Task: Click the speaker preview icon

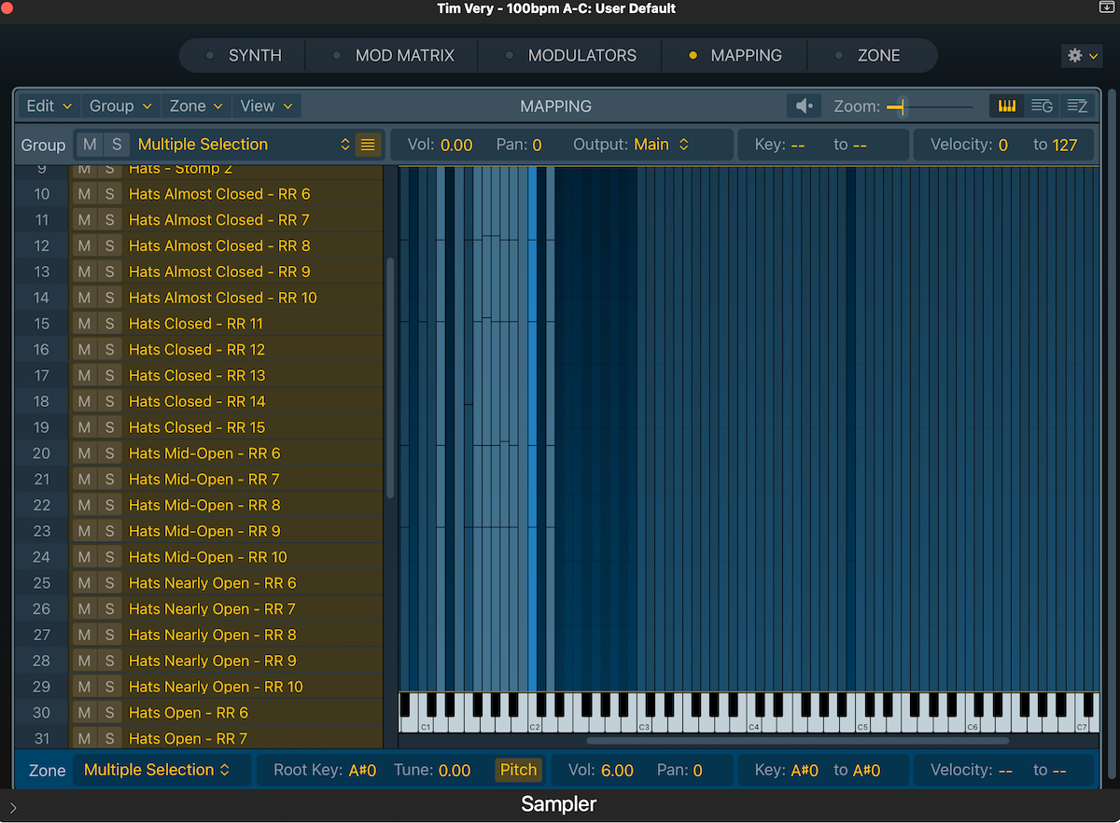Action: [804, 106]
